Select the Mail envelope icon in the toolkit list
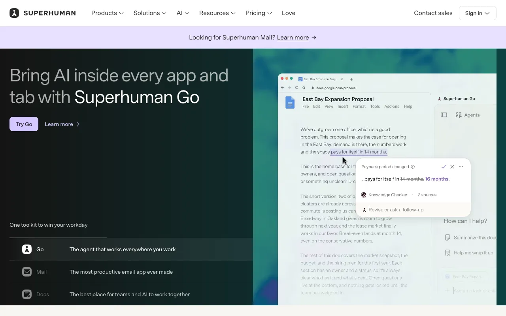The height and width of the screenshot is (316, 506). [27, 272]
